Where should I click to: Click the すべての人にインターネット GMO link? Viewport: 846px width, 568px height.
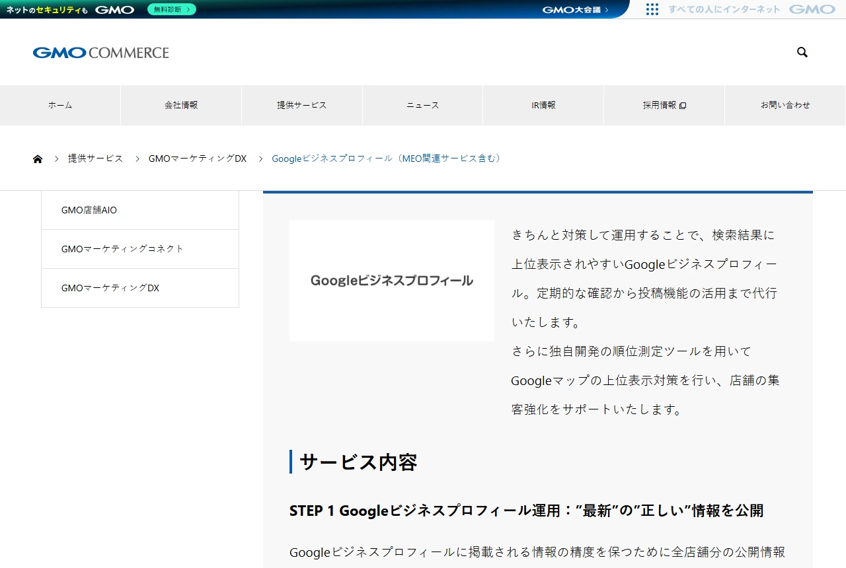(x=751, y=9)
